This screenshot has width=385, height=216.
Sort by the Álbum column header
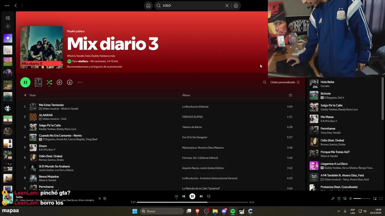tap(186, 95)
